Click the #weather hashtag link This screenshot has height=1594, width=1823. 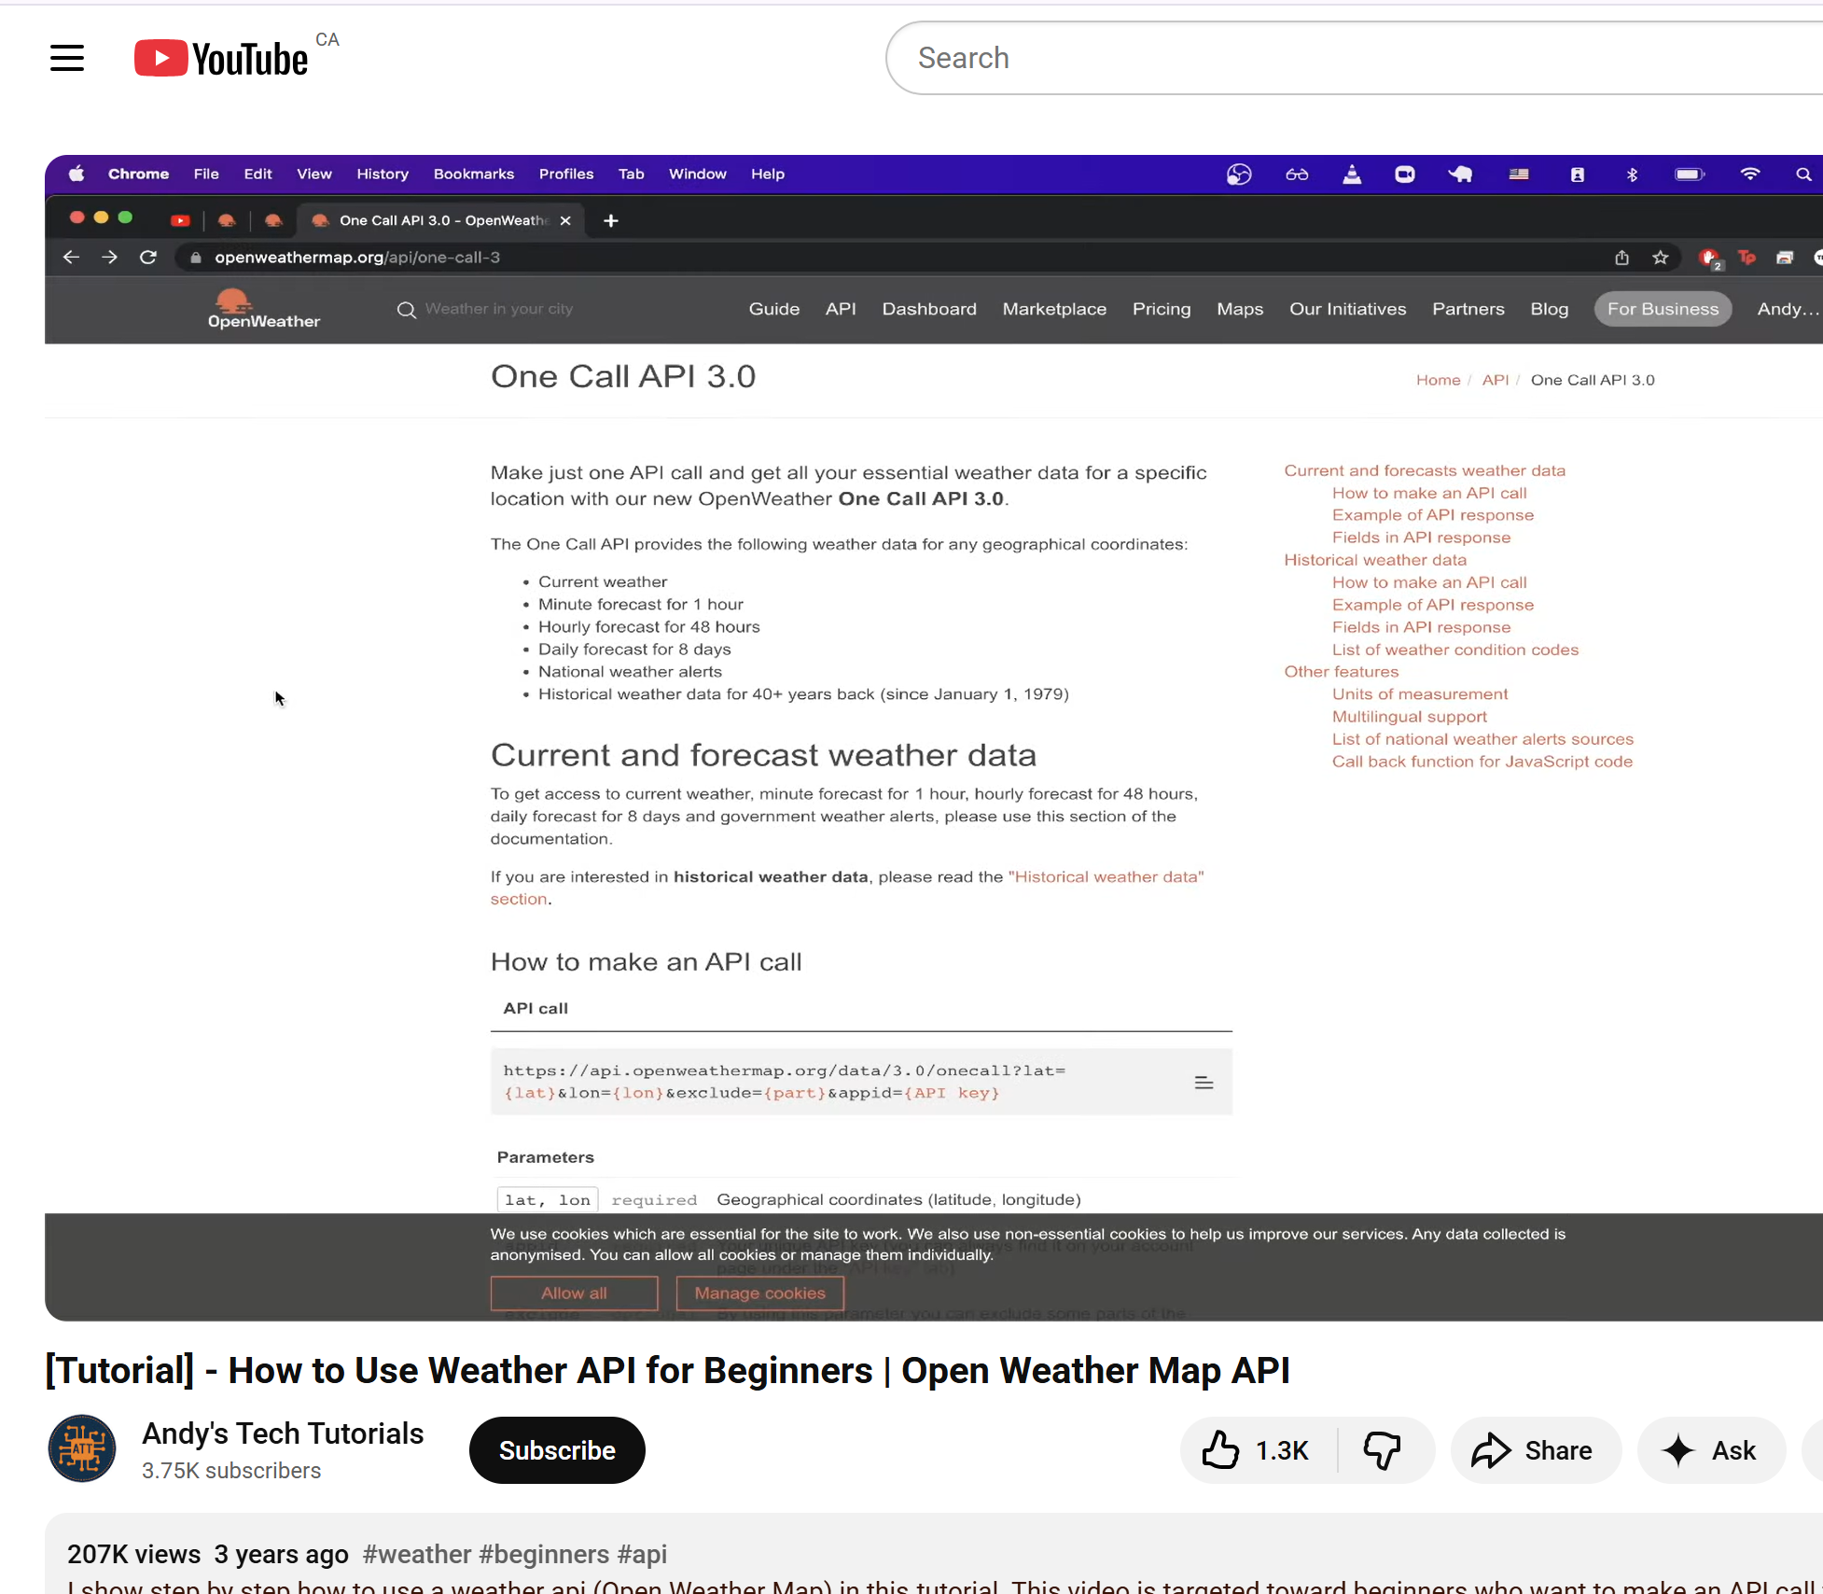coord(416,1554)
